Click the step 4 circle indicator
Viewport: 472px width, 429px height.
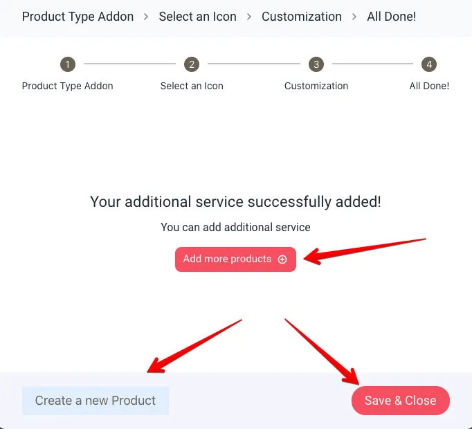coord(429,64)
